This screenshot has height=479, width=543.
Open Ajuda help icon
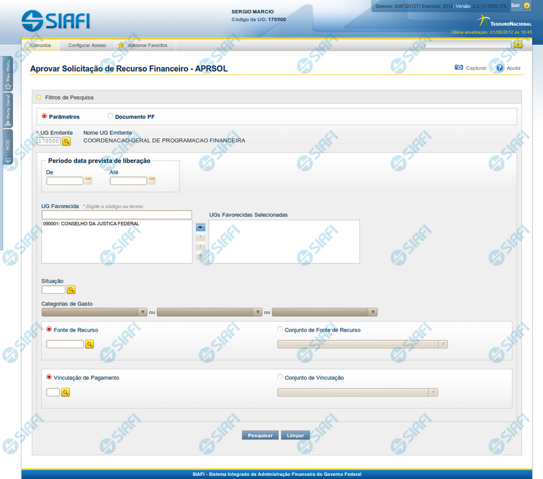pyautogui.click(x=500, y=68)
